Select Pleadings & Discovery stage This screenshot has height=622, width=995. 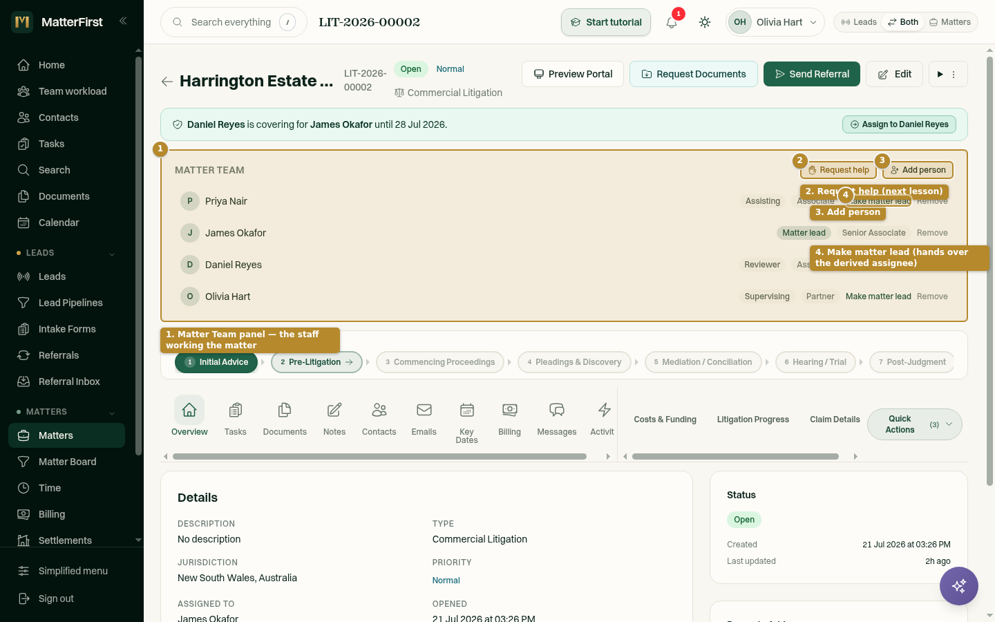coord(574,362)
